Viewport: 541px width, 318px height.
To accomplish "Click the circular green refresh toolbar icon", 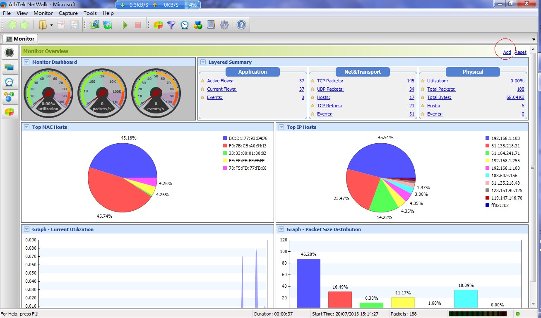I will click(108, 25).
